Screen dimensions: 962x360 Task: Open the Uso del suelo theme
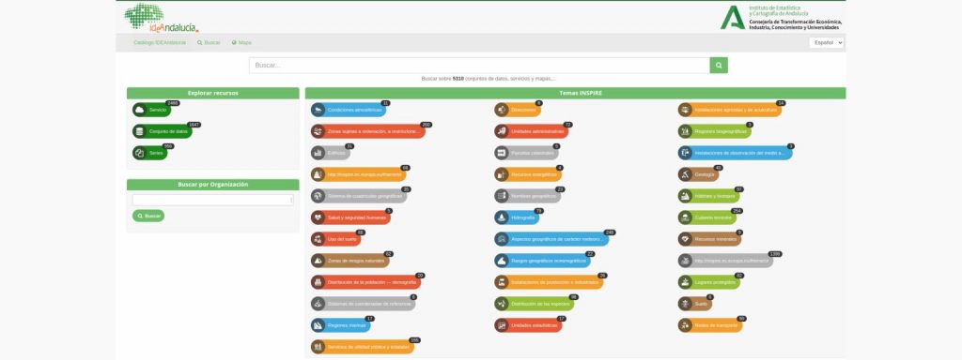[x=336, y=239]
